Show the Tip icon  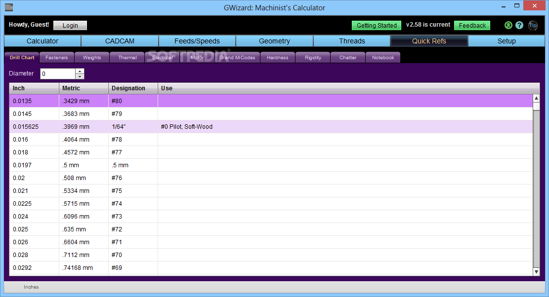click(533, 25)
